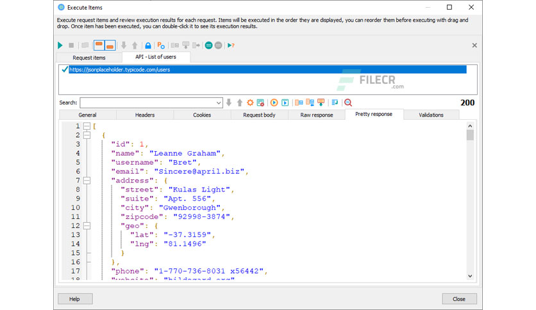The width and height of the screenshot is (536, 310).
Task: Click the grayed-out page with right arrow icon
Action: click(x=196, y=45)
